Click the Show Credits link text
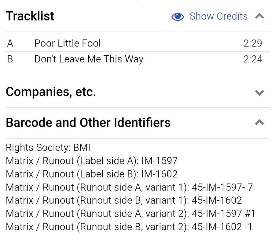The image size is (275, 249). (218, 16)
